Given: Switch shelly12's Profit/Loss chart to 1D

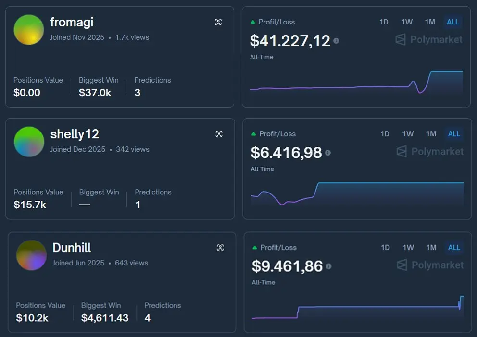Looking at the screenshot, I should coord(385,134).
